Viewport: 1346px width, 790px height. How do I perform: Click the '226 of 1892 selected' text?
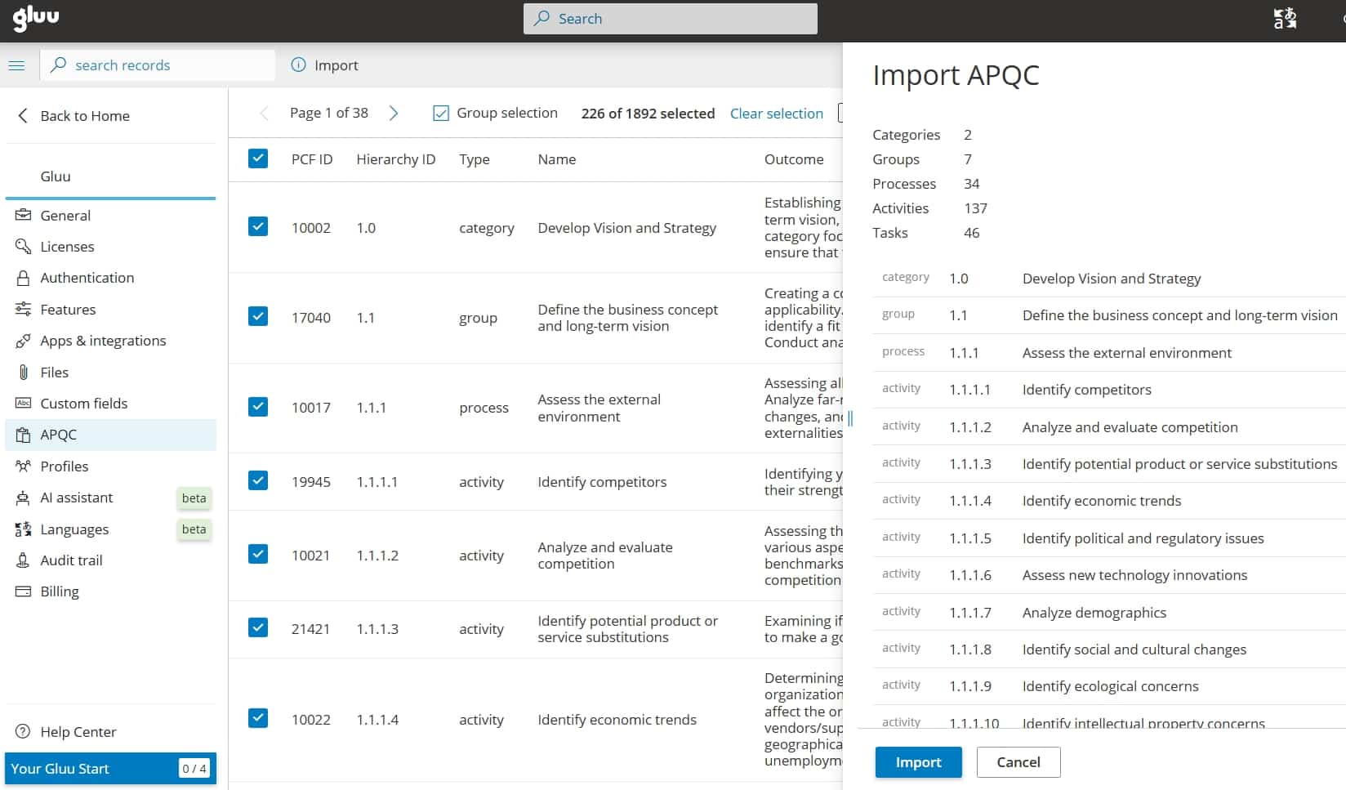pyautogui.click(x=648, y=114)
